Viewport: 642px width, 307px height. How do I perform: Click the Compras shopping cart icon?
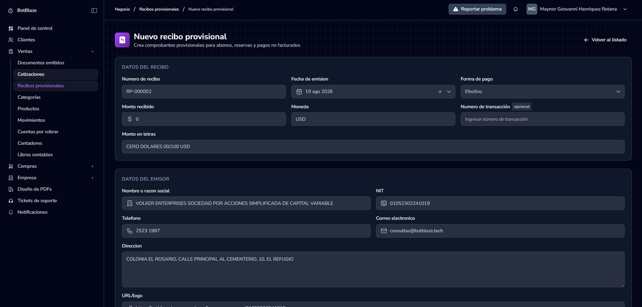coord(11,166)
